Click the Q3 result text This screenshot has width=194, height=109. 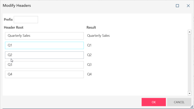[x=89, y=65]
